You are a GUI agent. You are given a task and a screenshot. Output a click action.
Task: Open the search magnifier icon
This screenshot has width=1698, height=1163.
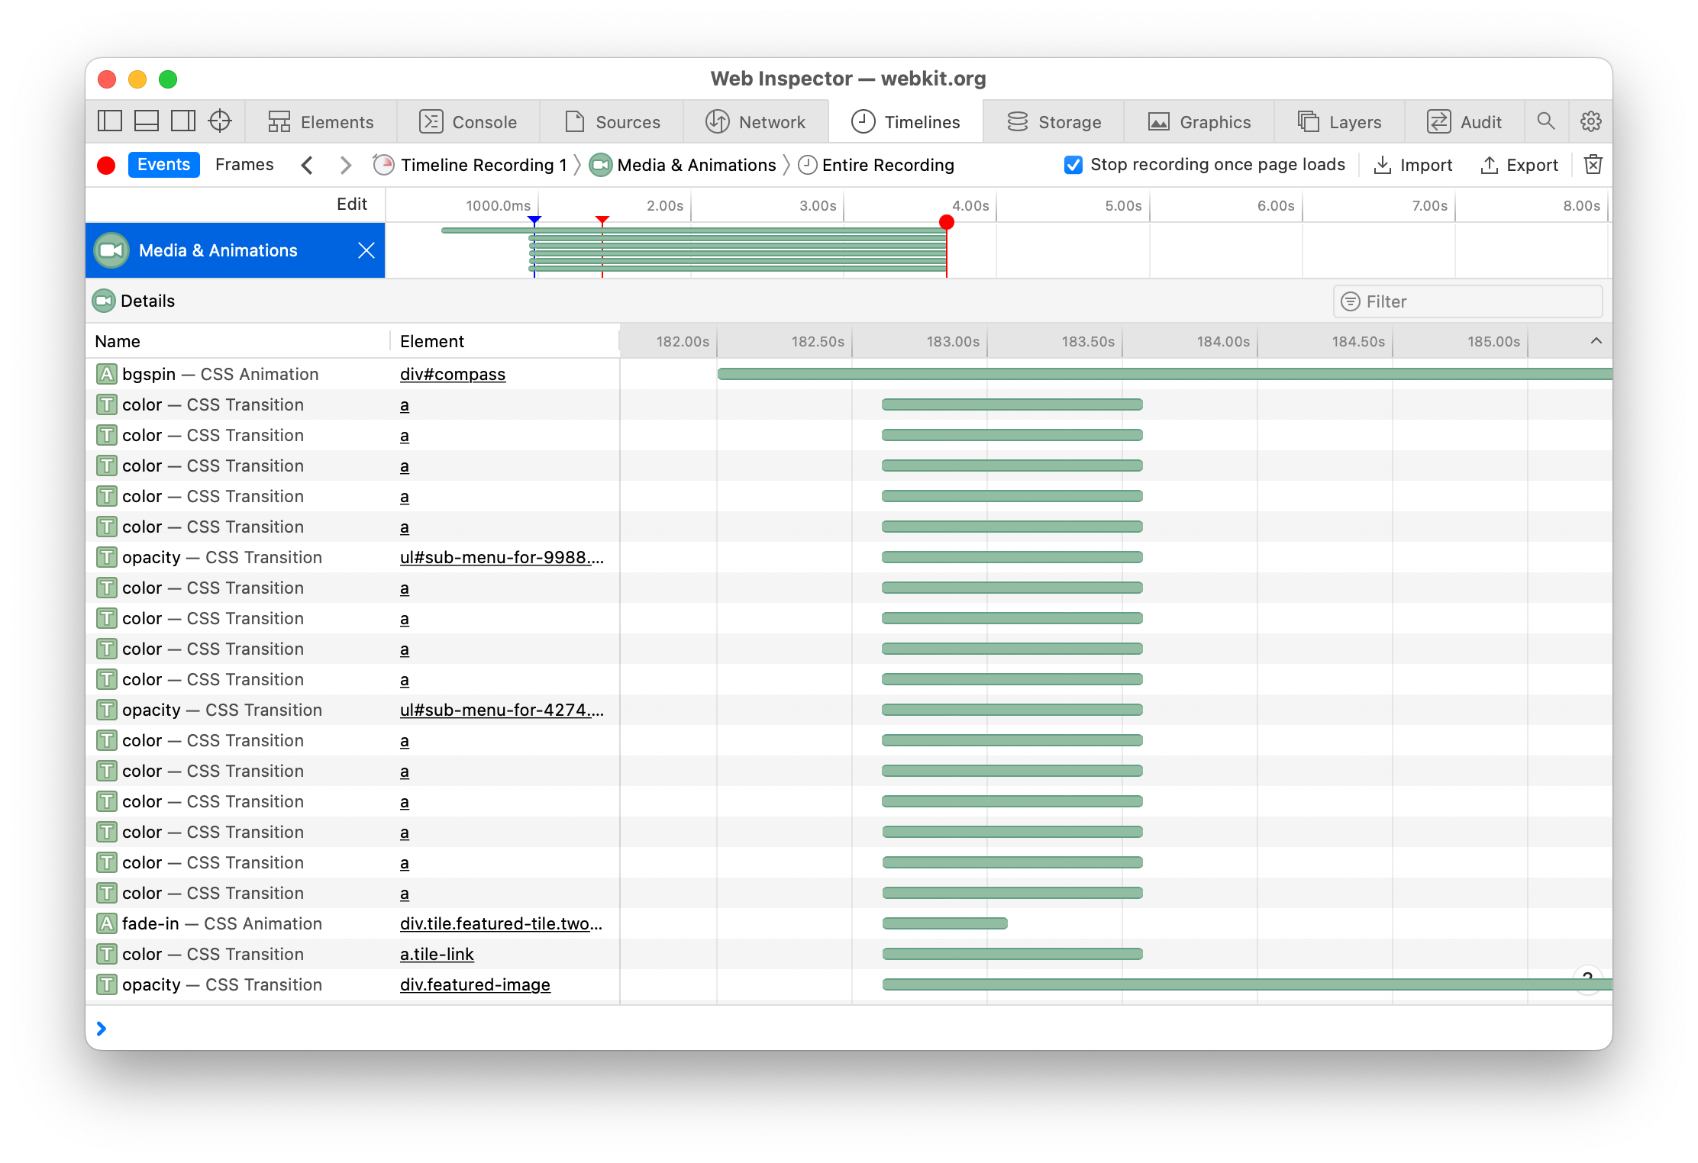coord(1546,121)
